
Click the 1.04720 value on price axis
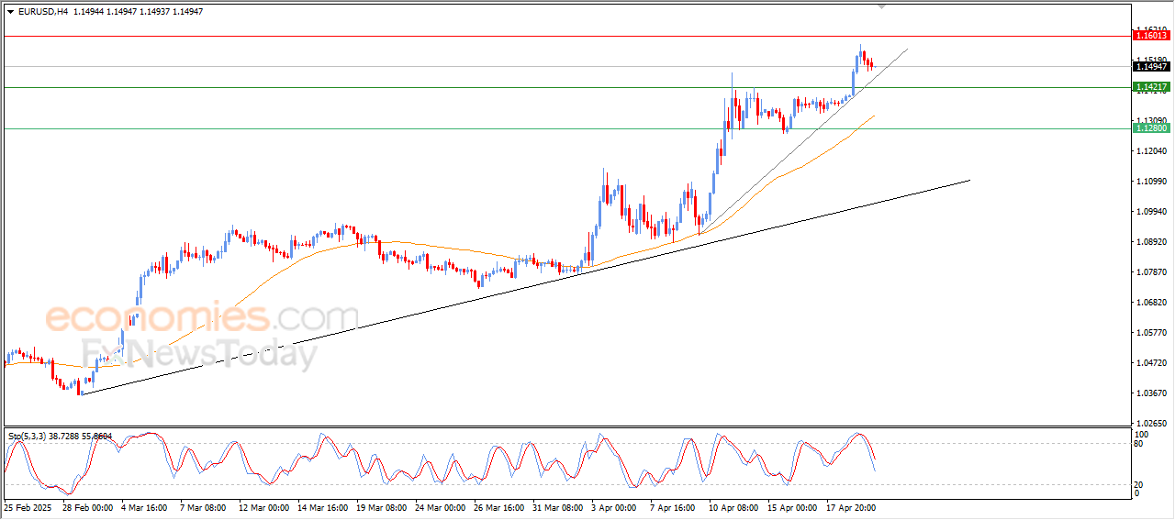(1151, 363)
